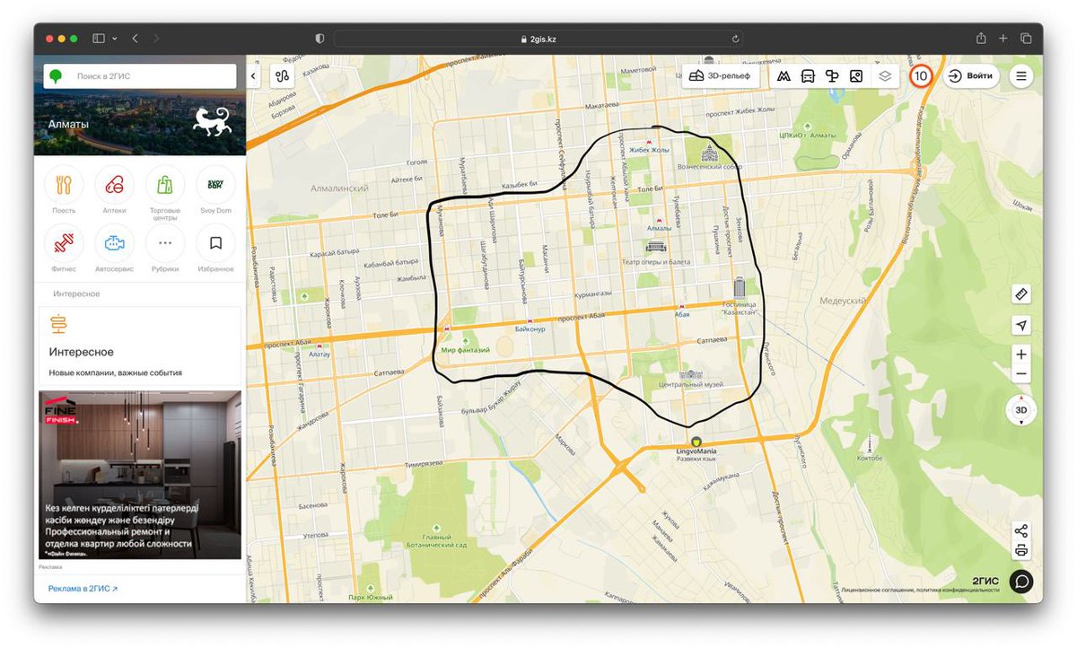Click the Коктобе tower marker
This screenshot has height=648, width=1077.
tap(868, 442)
